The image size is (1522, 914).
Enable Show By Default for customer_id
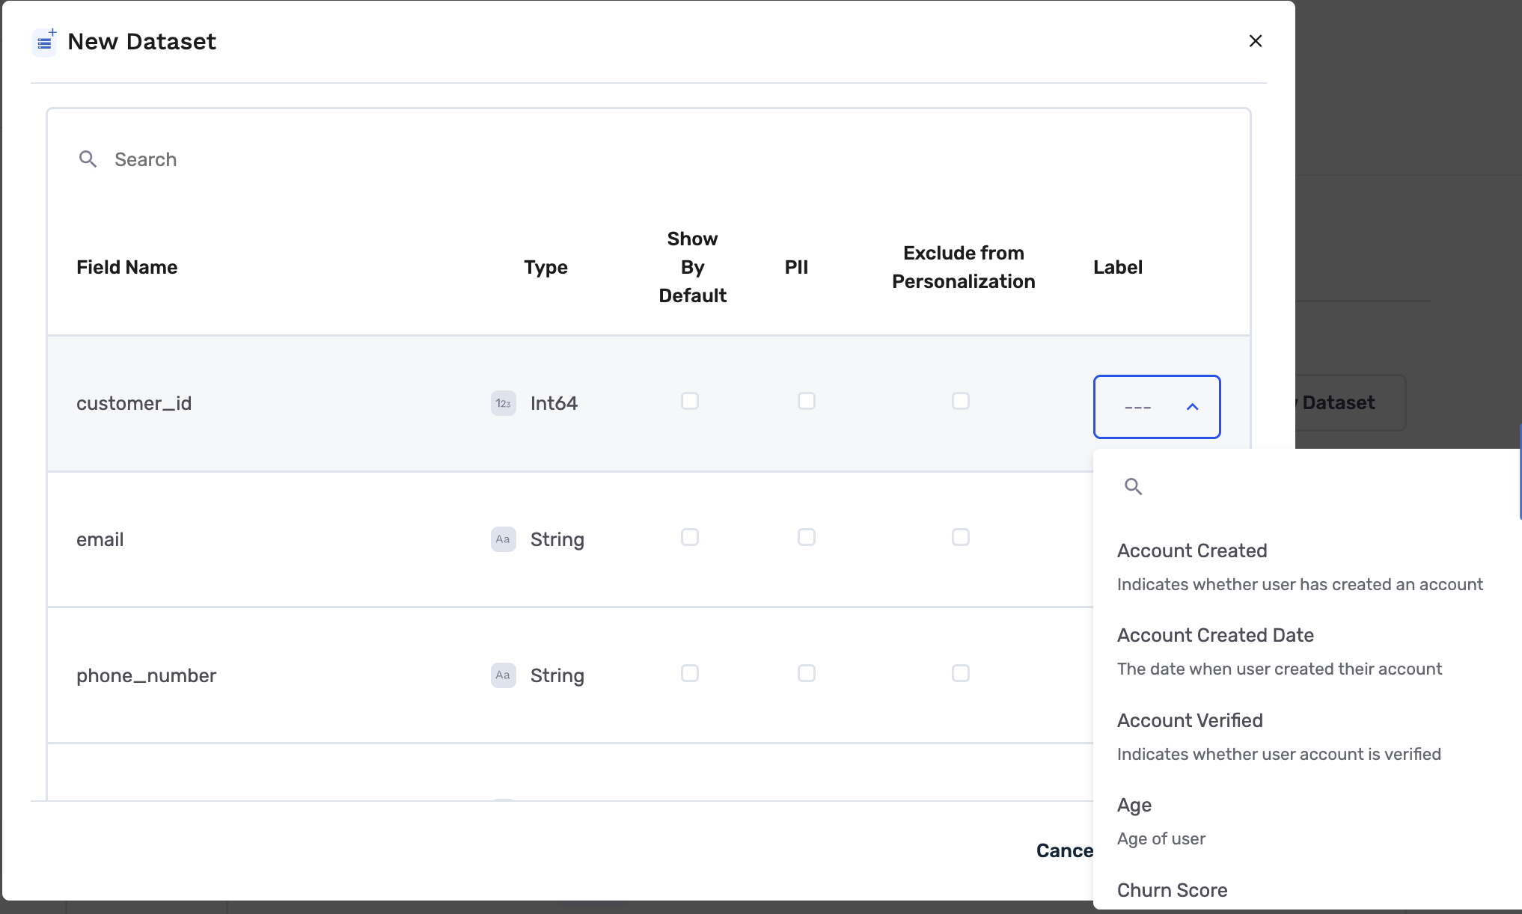pos(690,401)
